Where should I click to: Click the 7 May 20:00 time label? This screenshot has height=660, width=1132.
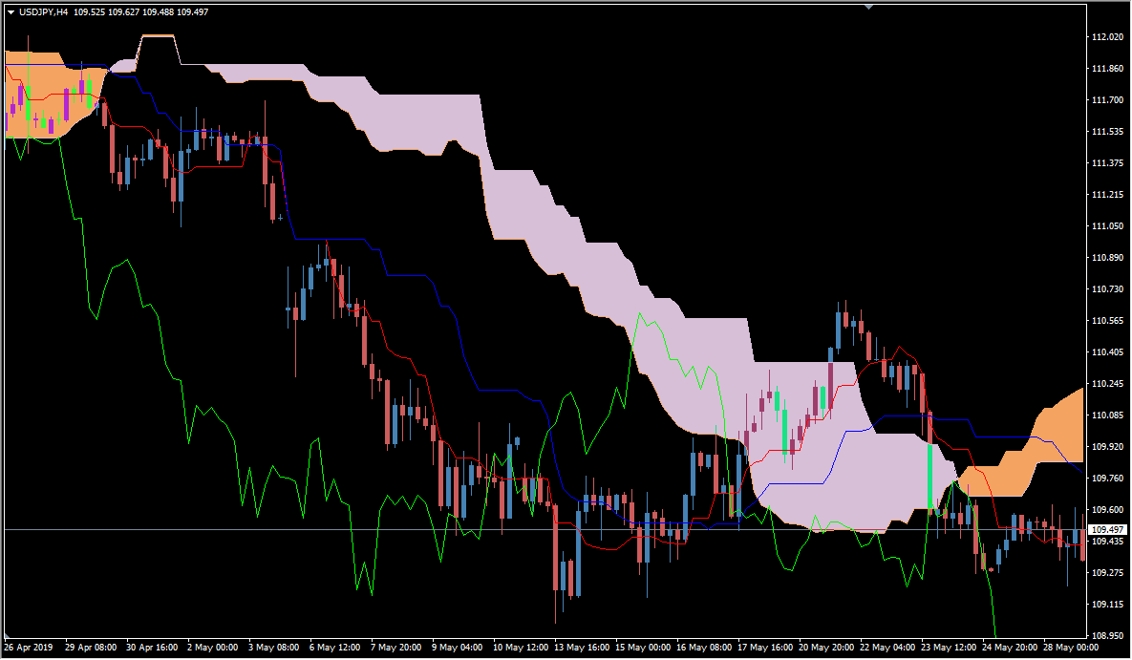coord(396,648)
